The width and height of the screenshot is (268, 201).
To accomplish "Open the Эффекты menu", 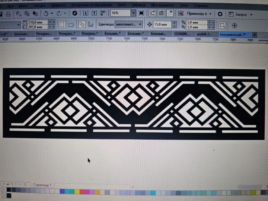I will (58, 6).
